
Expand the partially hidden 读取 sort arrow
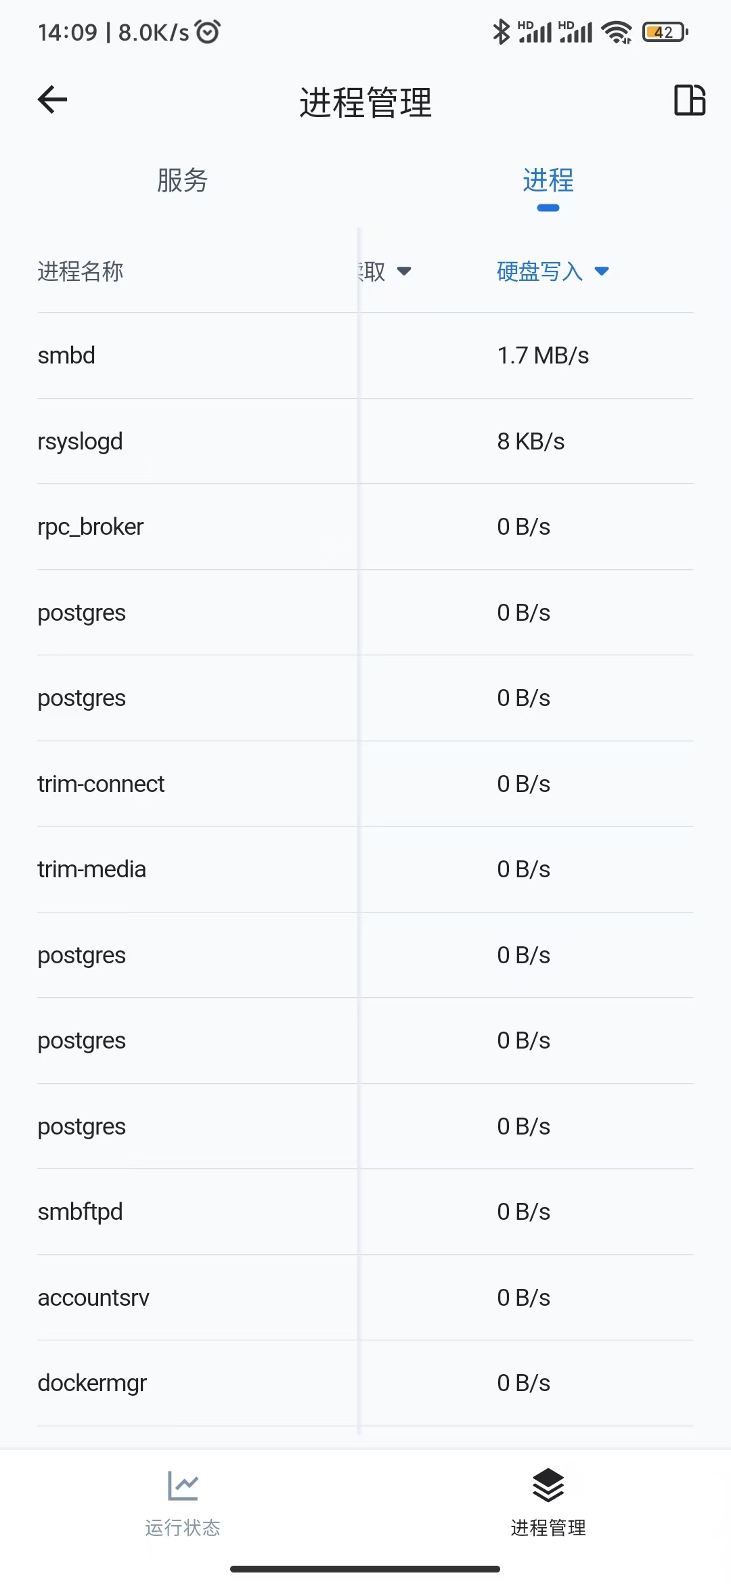404,271
